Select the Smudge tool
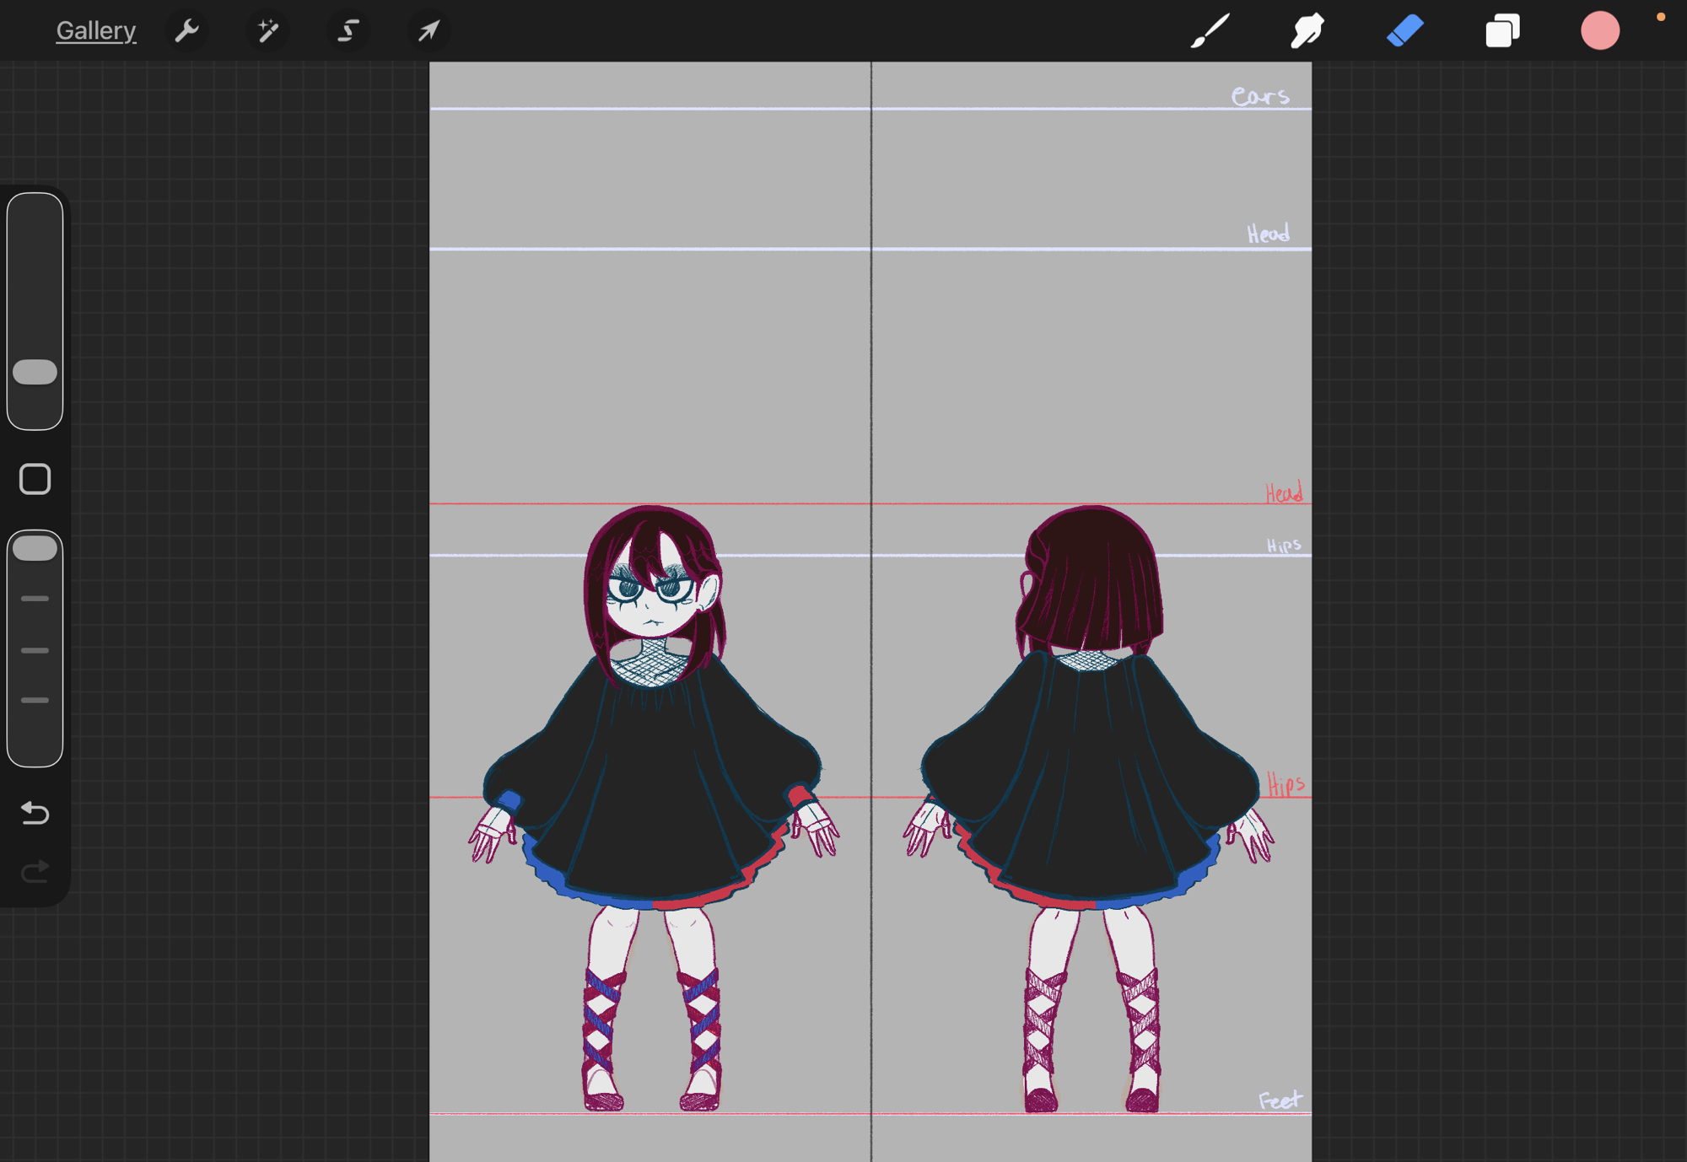This screenshot has height=1162, width=1687. click(x=1307, y=31)
